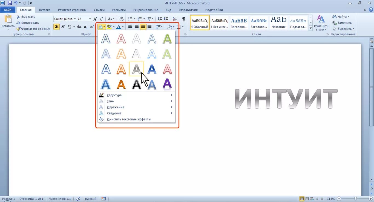Click the Text Effects button in Font group

pos(101,27)
